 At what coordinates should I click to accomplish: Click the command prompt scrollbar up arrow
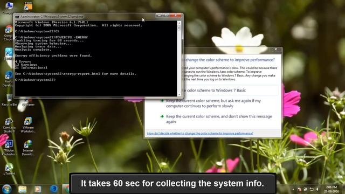180,23
